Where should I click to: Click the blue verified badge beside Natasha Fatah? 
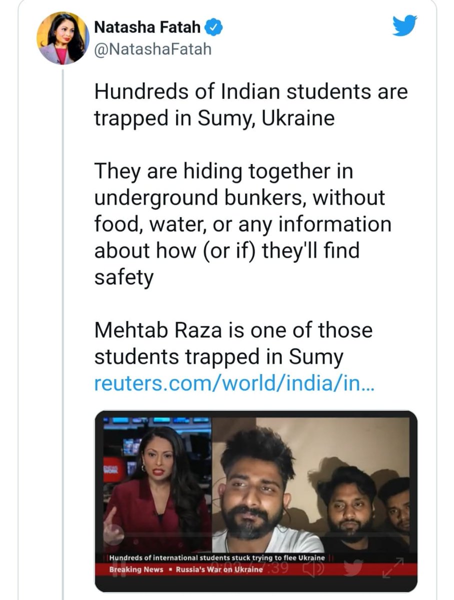(211, 28)
